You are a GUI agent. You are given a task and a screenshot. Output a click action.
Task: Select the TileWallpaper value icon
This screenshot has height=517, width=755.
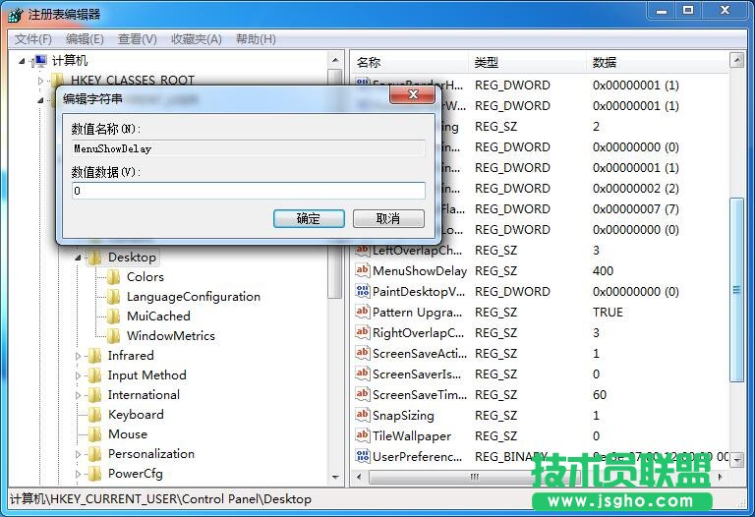pos(362,436)
